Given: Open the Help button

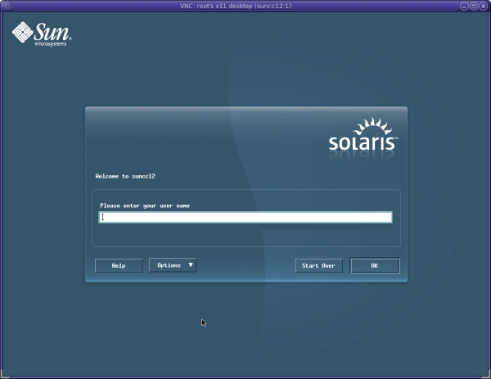Looking at the screenshot, I should click(x=119, y=265).
